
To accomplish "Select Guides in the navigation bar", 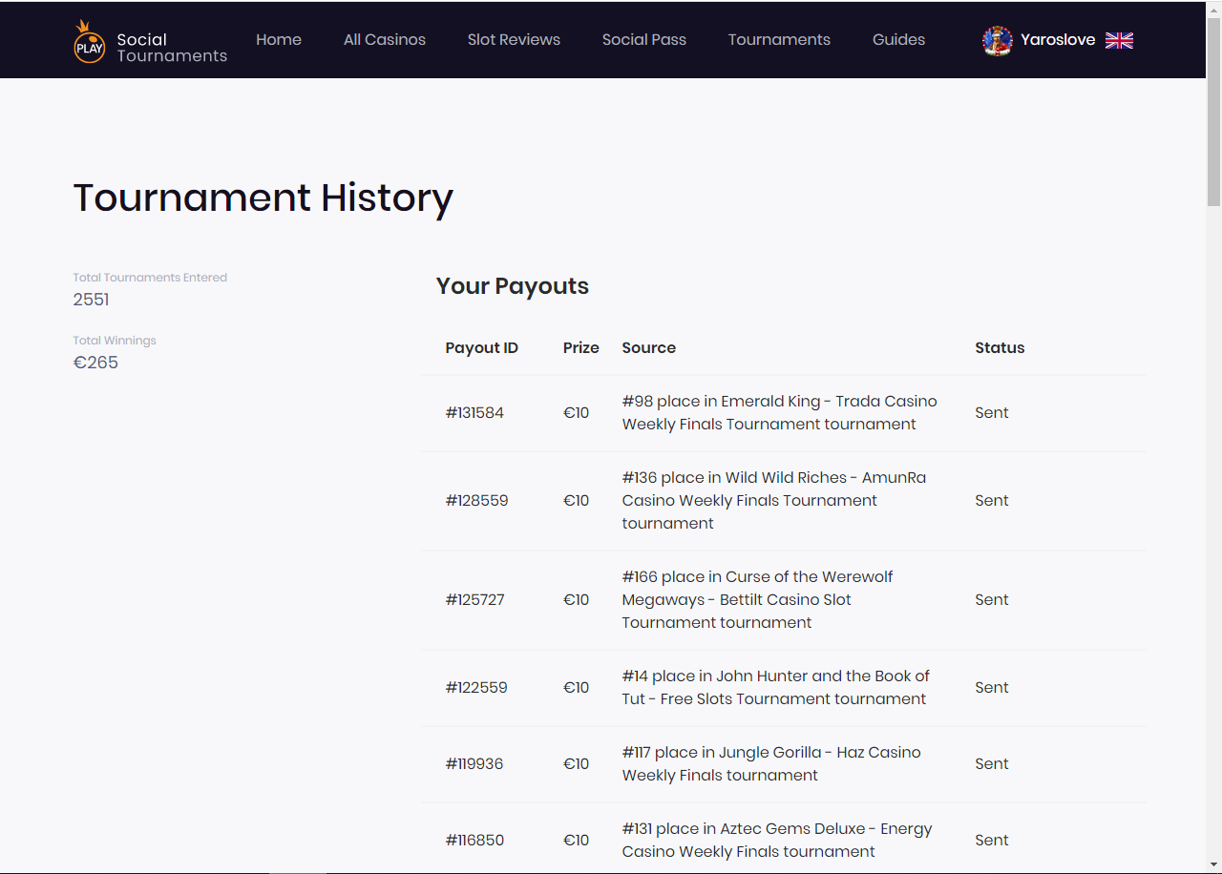I will tap(898, 40).
